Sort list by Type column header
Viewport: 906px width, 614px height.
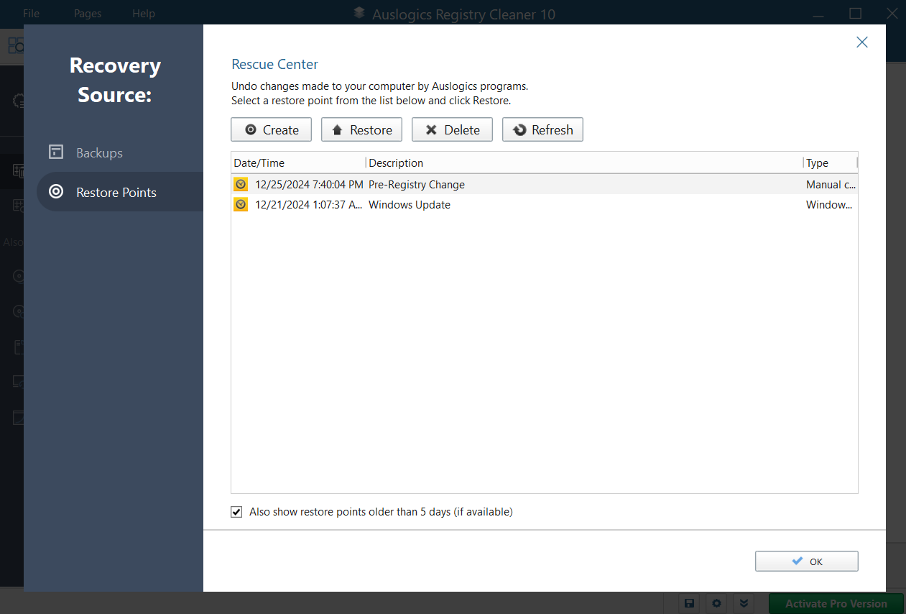pyautogui.click(x=830, y=162)
